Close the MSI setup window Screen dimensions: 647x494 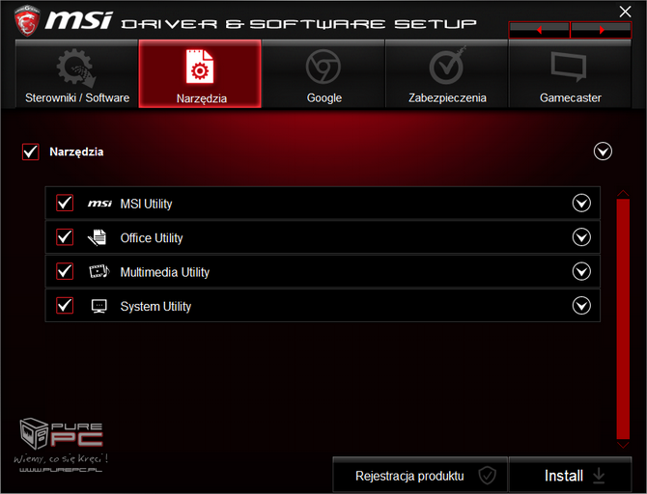click(x=625, y=12)
